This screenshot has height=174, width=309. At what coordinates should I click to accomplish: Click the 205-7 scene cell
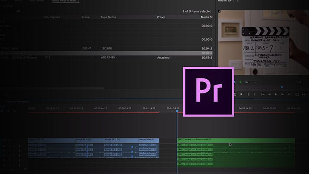coord(87,48)
